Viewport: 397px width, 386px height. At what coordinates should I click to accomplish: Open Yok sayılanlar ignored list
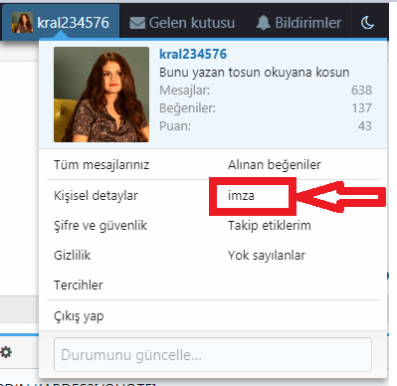point(267,256)
